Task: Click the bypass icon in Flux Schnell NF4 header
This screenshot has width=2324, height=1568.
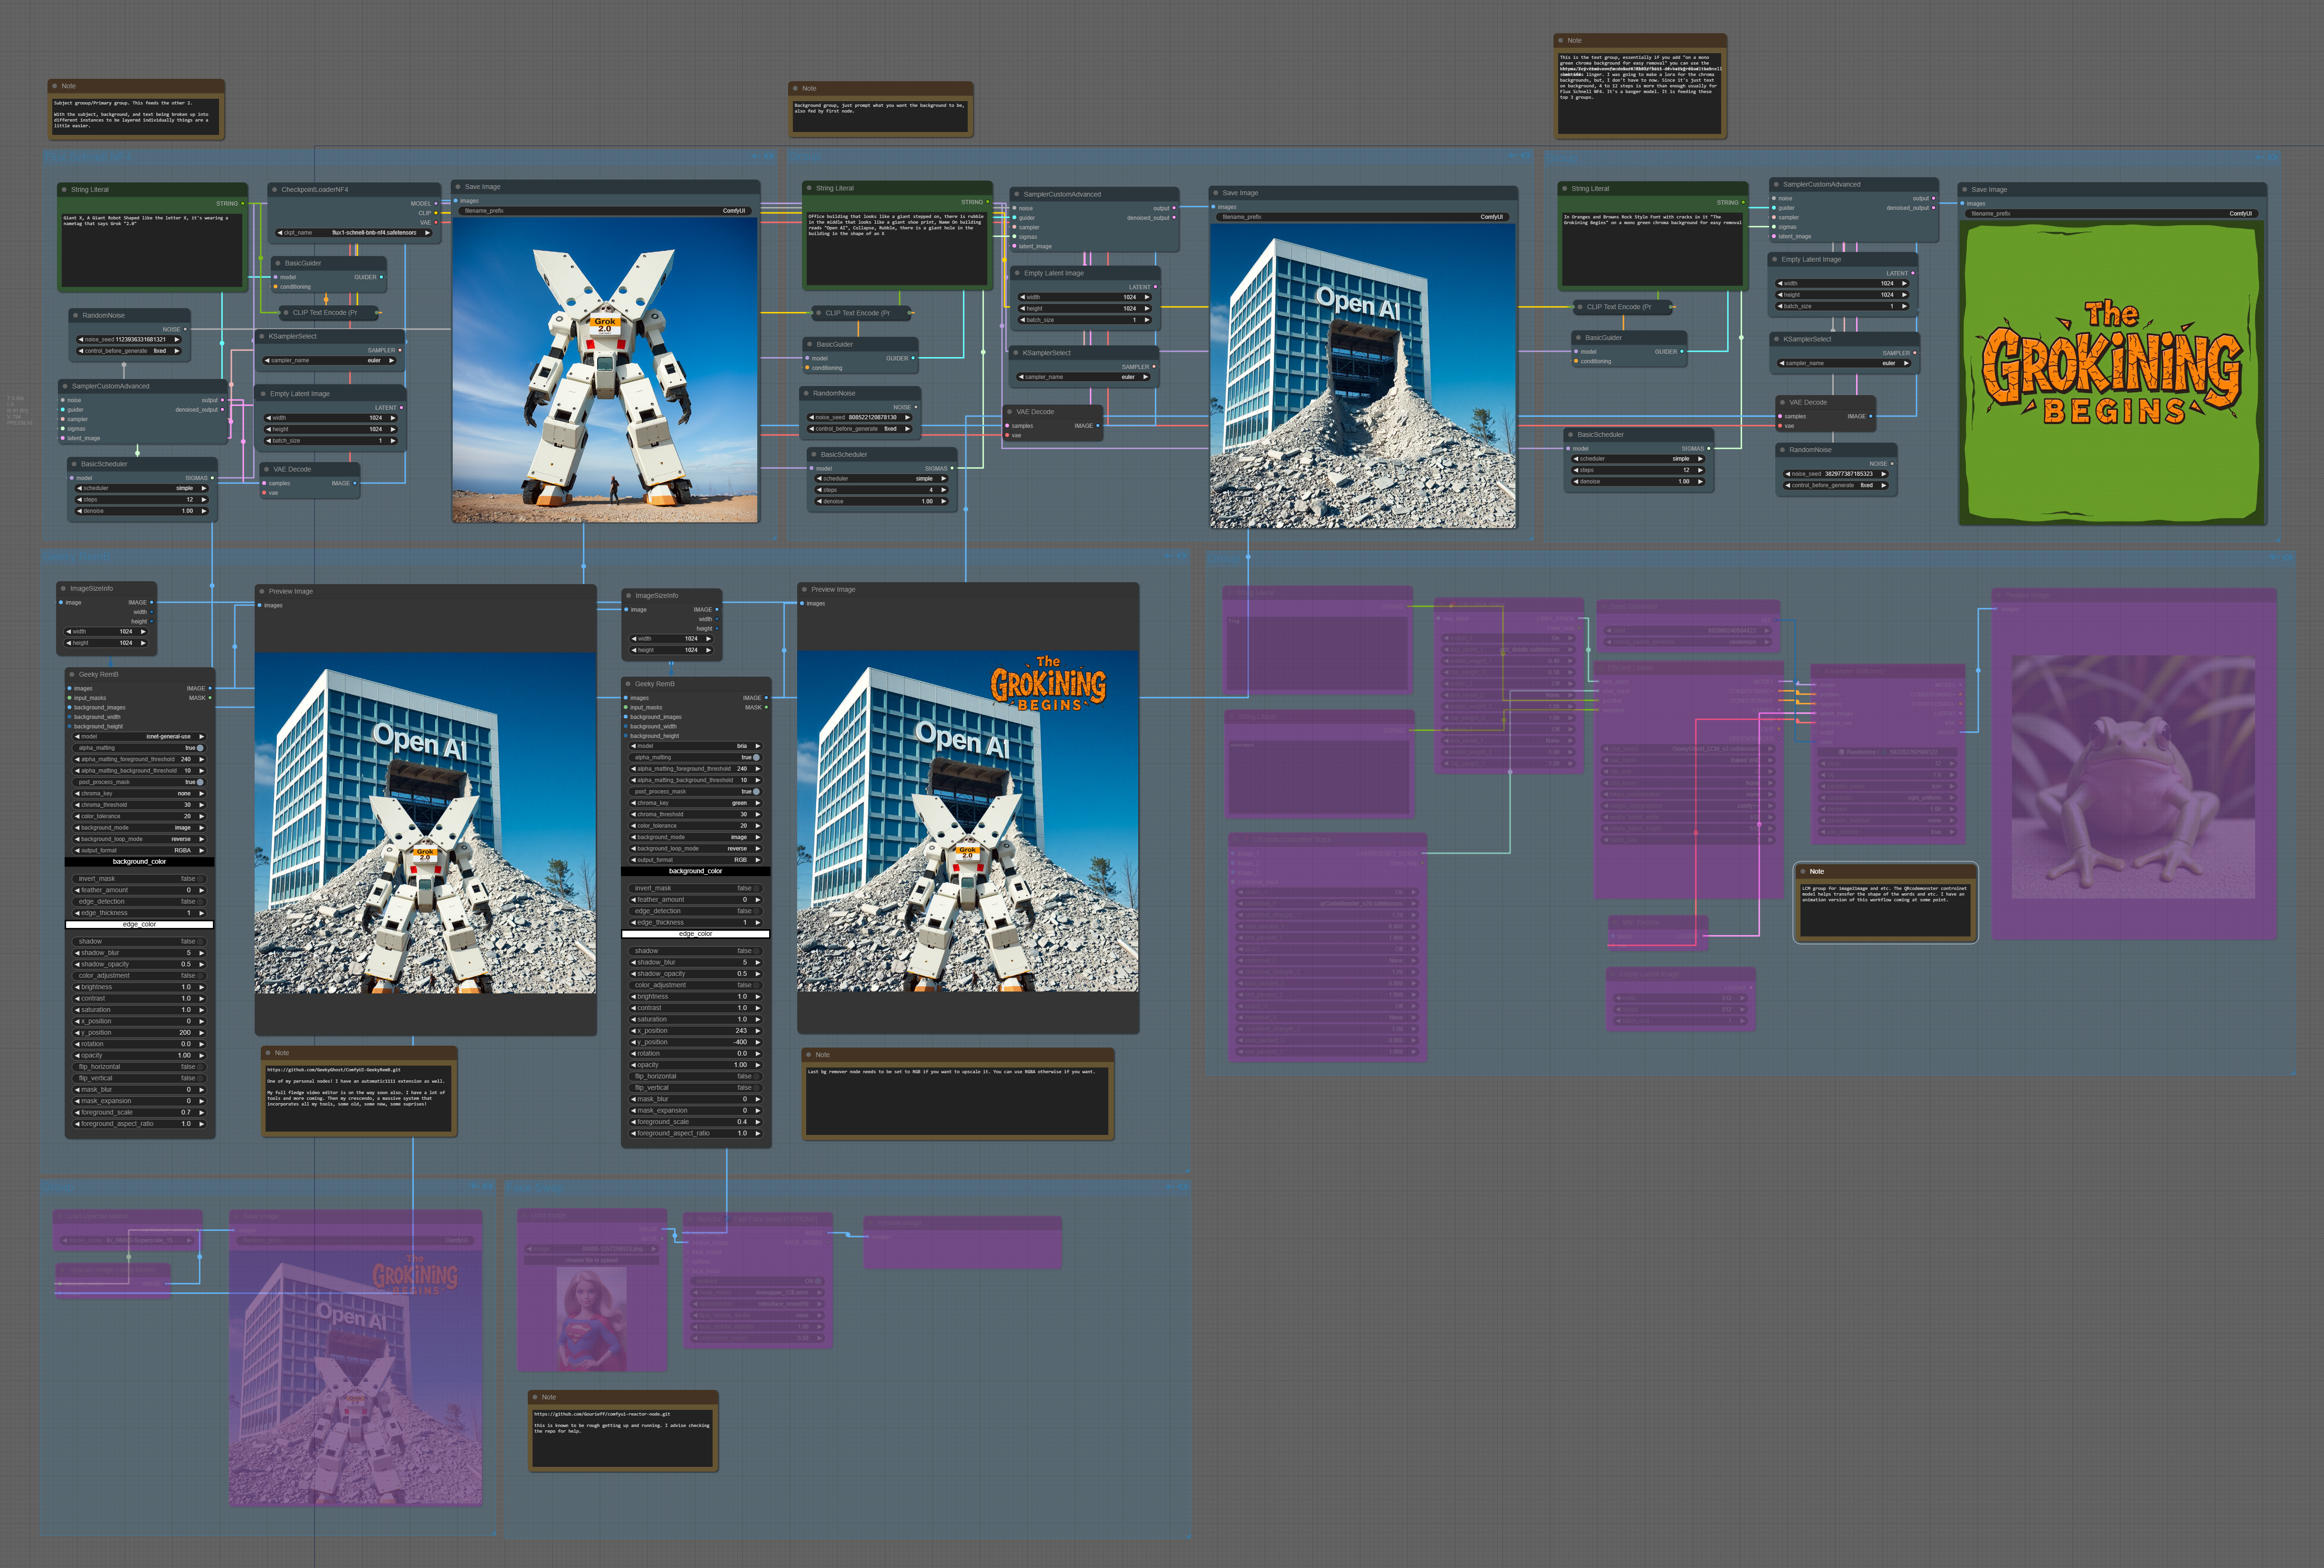Action: coord(756,156)
